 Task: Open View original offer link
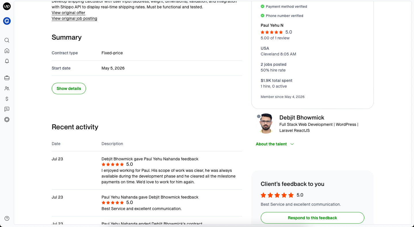click(68, 13)
